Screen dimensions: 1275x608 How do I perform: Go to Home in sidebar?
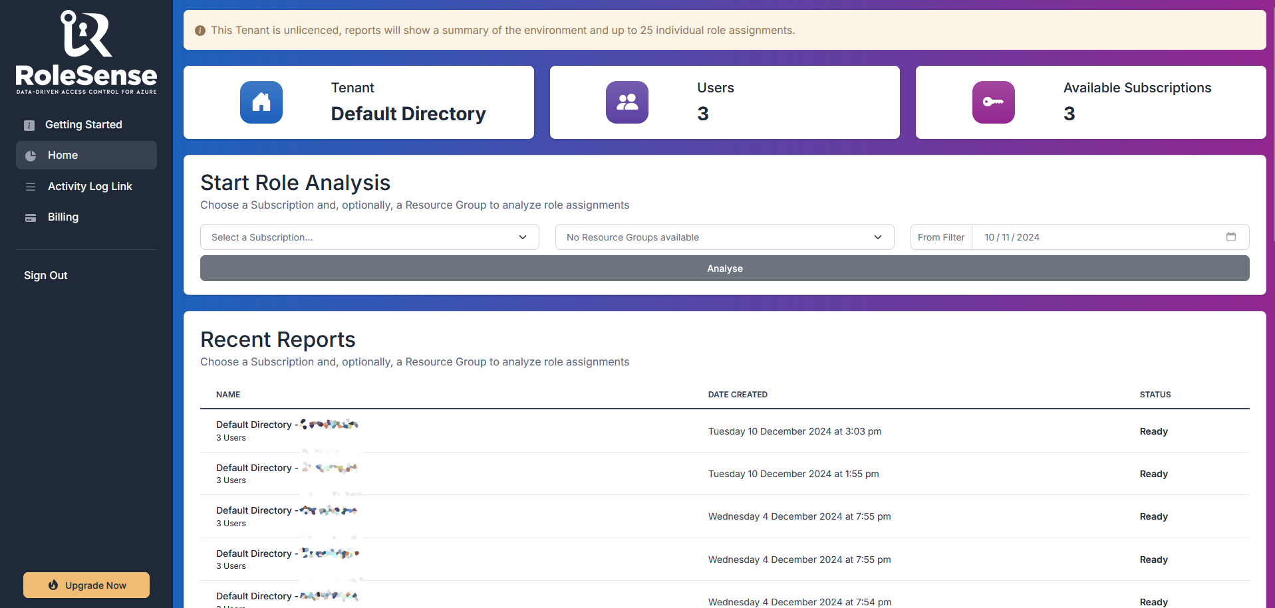86,155
